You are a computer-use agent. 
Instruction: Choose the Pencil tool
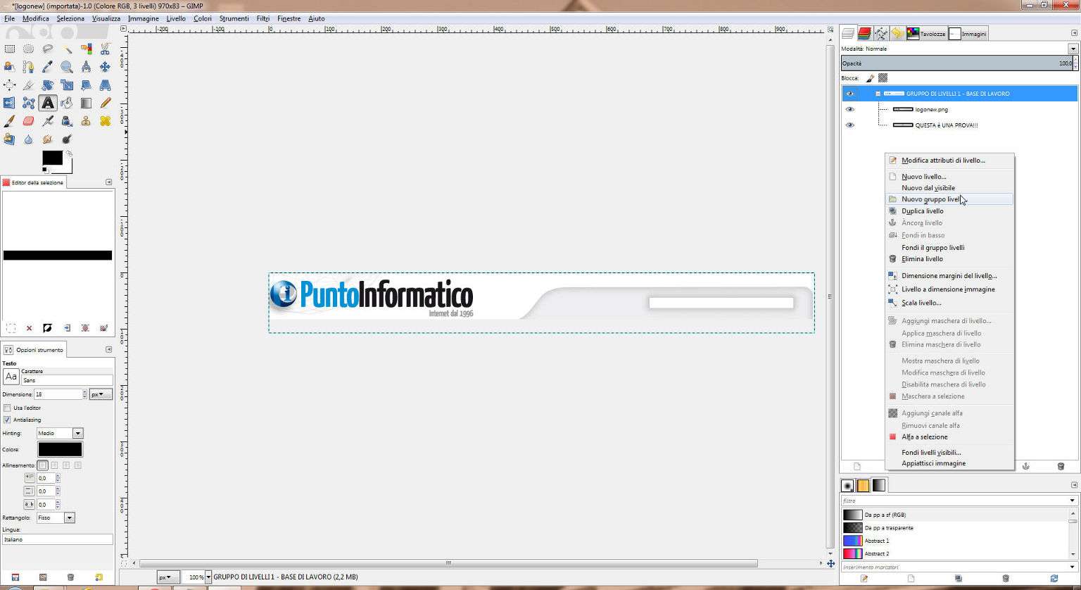(x=105, y=103)
